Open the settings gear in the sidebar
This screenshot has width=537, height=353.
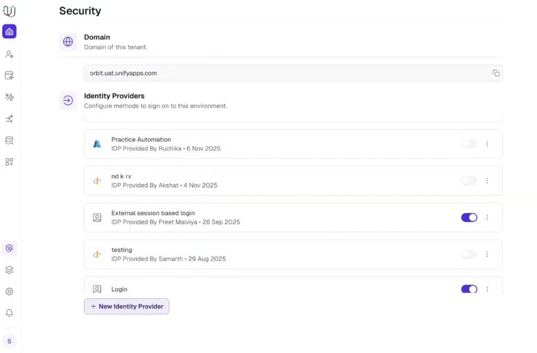pyautogui.click(x=9, y=291)
